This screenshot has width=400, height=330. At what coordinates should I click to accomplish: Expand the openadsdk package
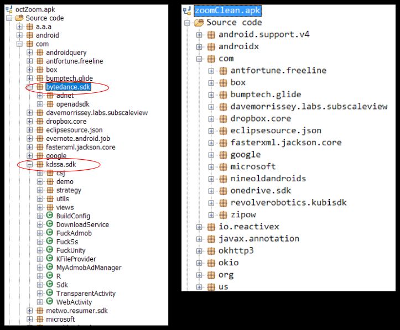pyautogui.click(x=40, y=104)
